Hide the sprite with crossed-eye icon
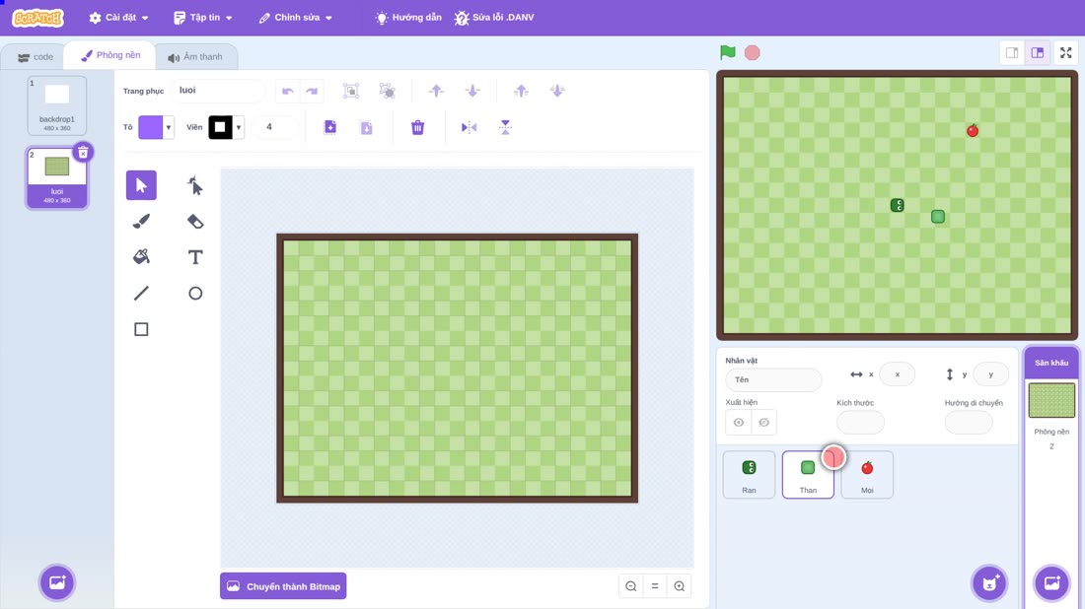1085x609 pixels. pyautogui.click(x=763, y=423)
